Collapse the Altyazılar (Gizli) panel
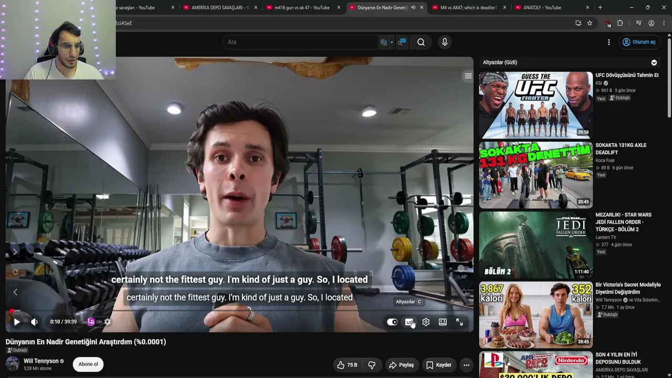 (654, 62)
